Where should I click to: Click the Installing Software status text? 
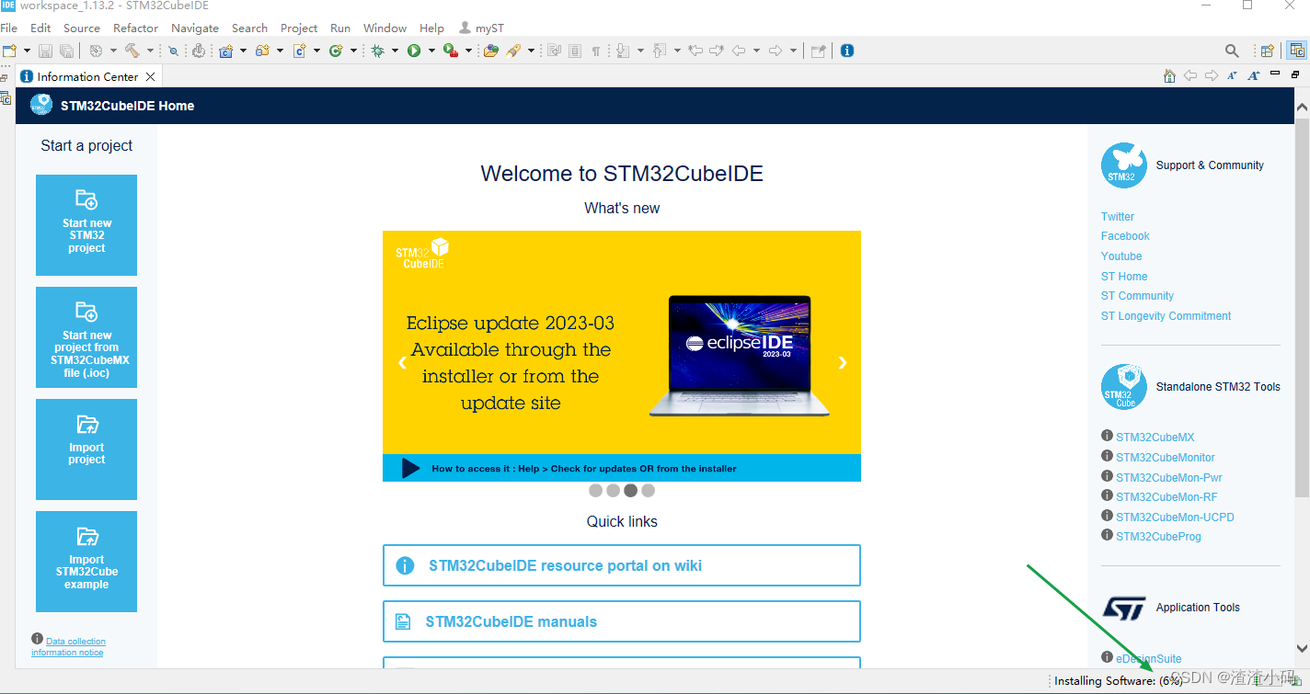1118,681
